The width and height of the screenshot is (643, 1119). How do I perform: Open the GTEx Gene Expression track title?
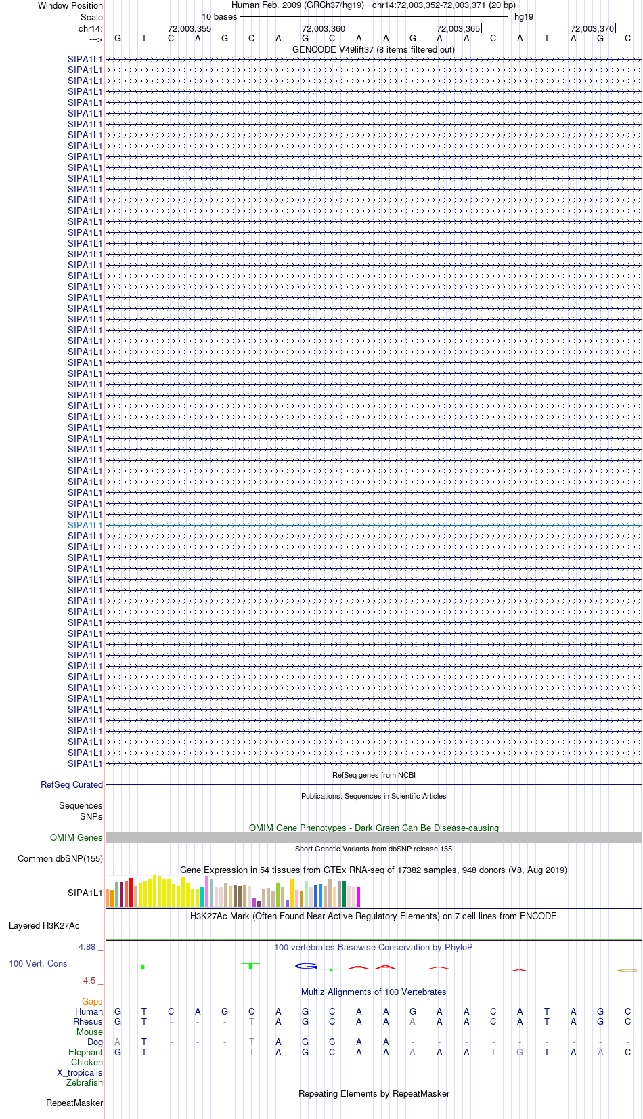tap(374, 870)
